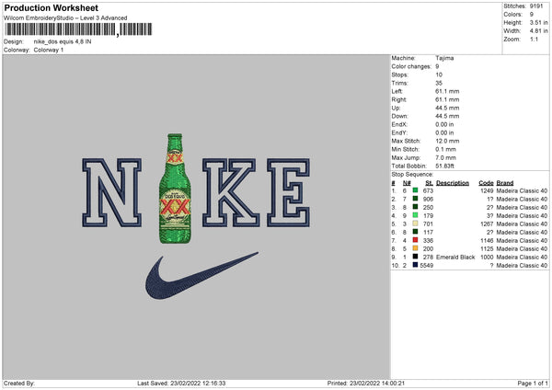Click the Colors value 9 in the header
Screen dimensions: 552x390
tap(532, 15)
